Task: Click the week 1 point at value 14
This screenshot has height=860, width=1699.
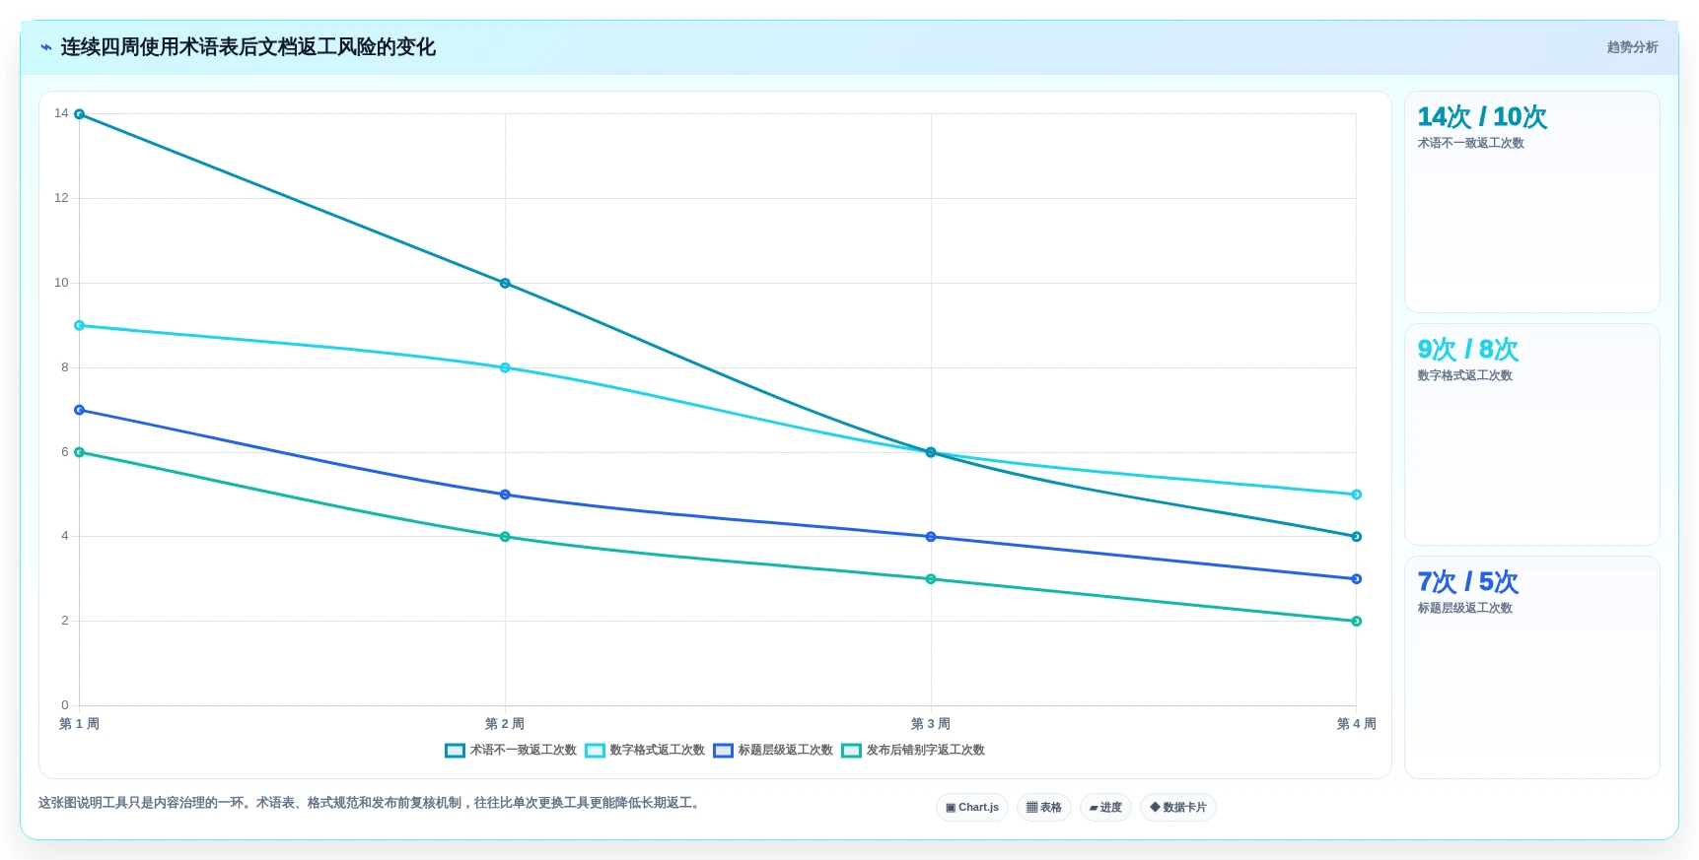Action: pyautogui.click(x=79, y=114)
